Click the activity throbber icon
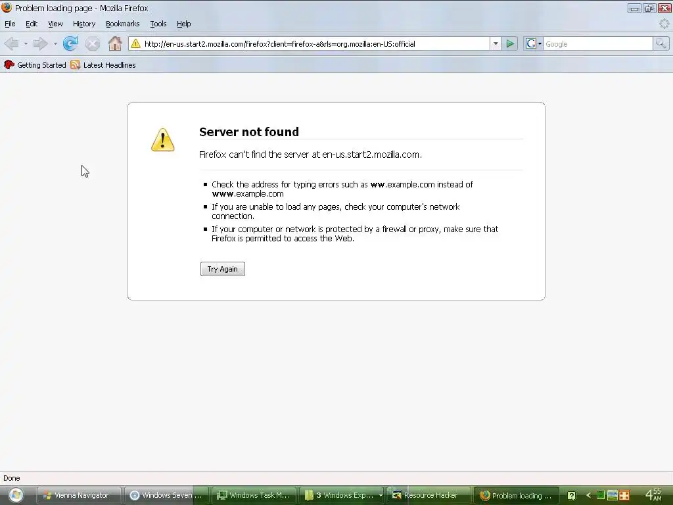Image resolution: width=673 pixels, height=505 pixels. pos(664,24)
